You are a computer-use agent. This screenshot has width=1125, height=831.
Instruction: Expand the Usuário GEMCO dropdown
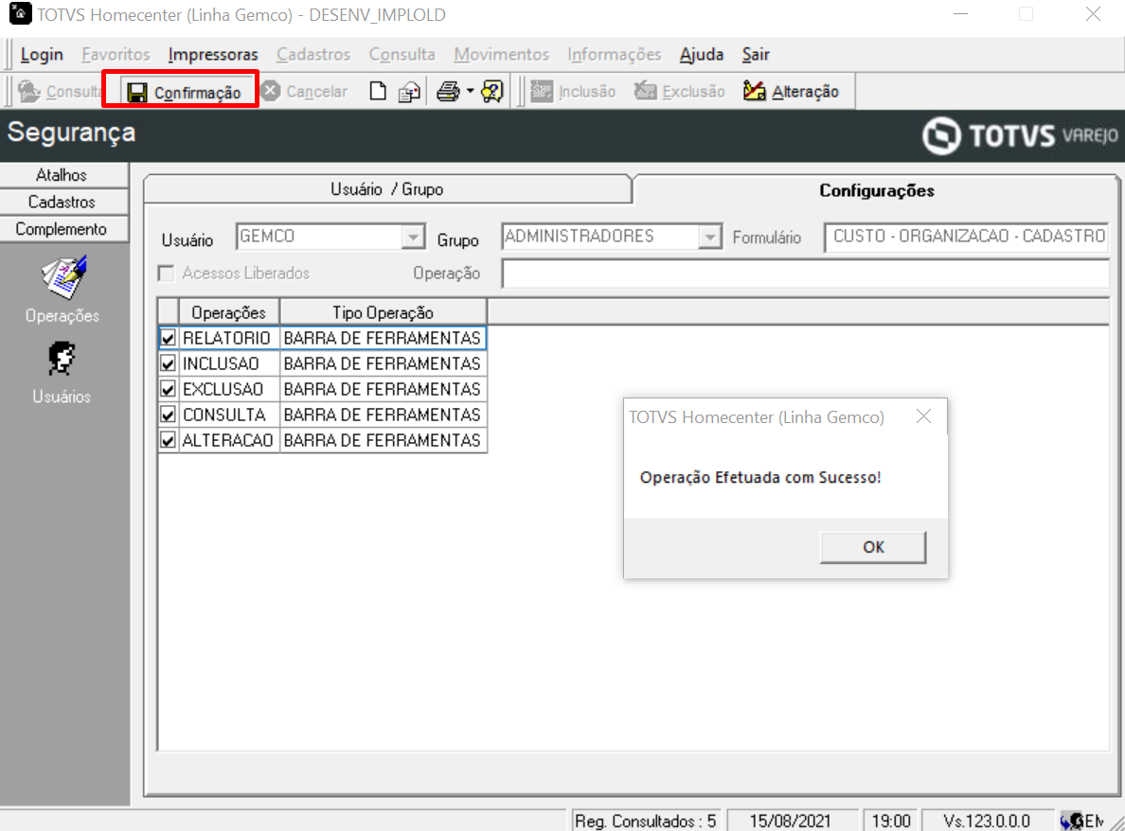click(413, 237)
